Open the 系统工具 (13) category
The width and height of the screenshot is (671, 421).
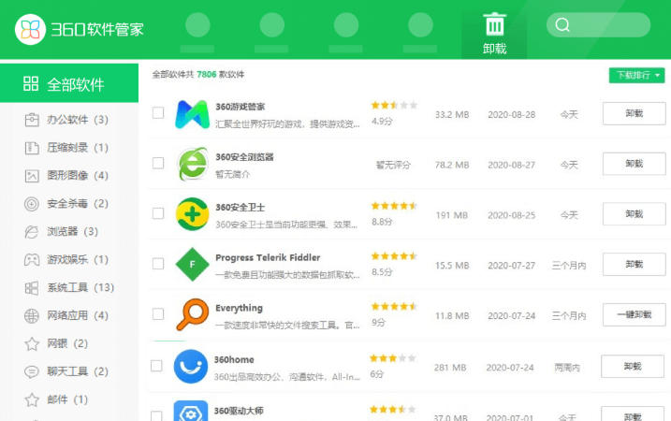pyautogui.click(x=69, y=287)
